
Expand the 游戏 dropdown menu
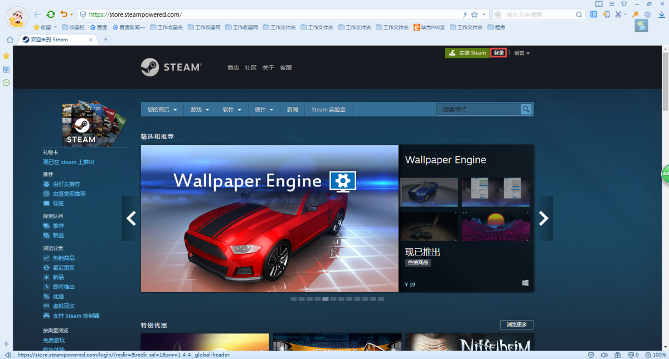200,110
